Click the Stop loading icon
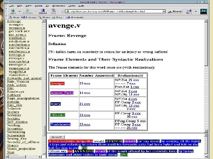 pyautogui.click(x=53, y=11)
